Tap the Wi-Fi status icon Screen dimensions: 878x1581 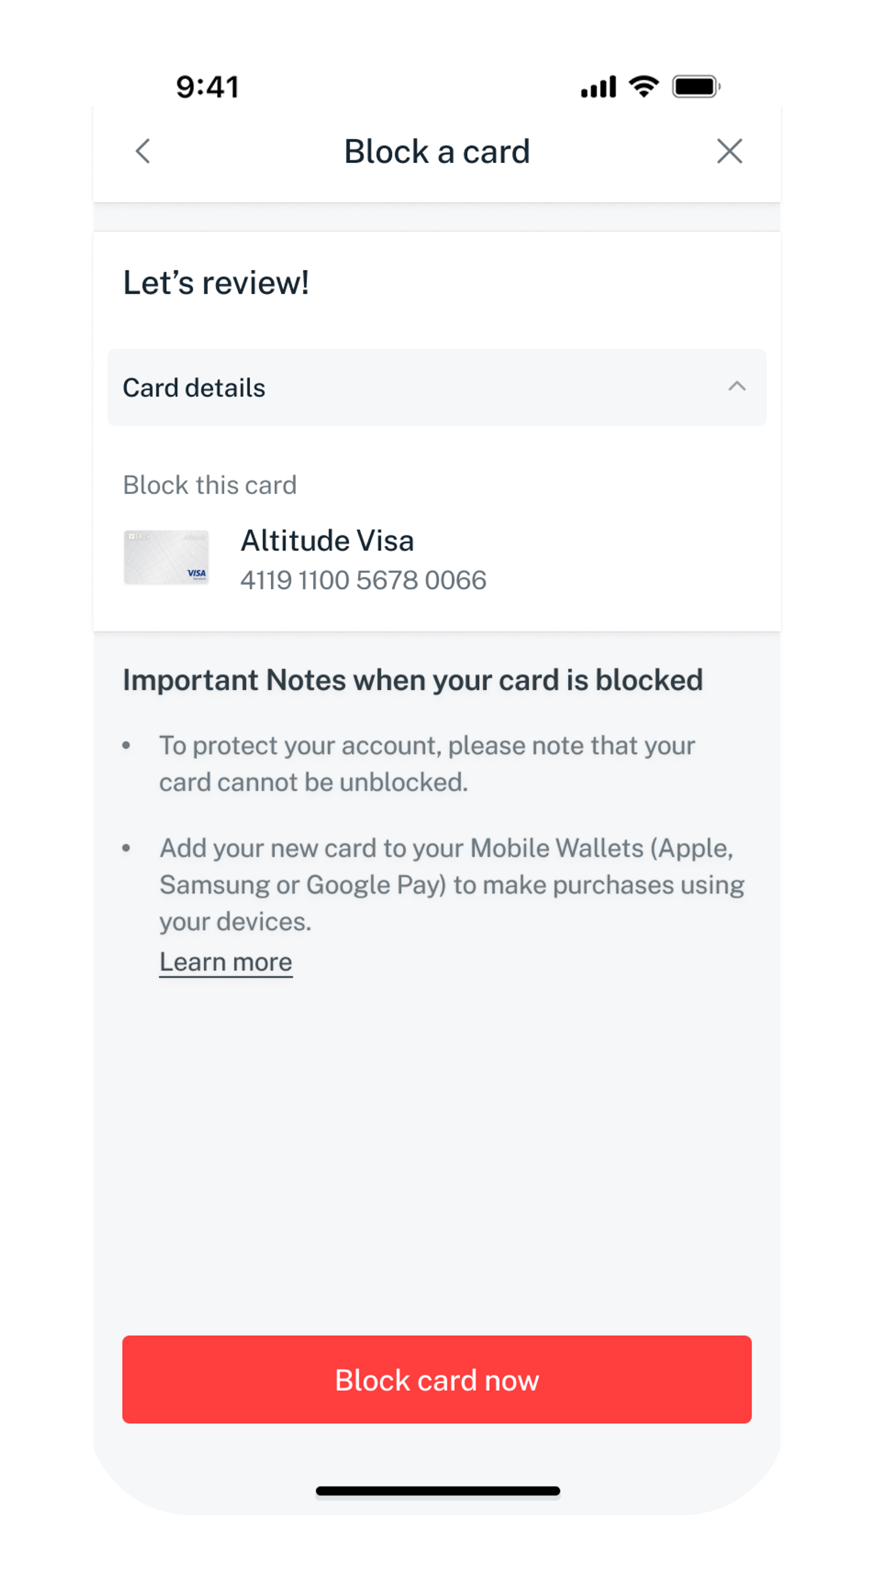click(643, 86)
